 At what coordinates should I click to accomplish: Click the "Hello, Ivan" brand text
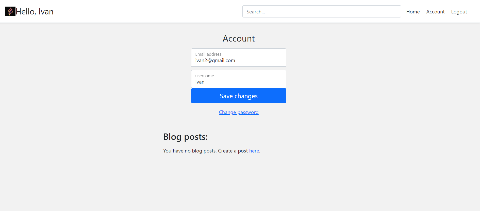coord(35,12)
